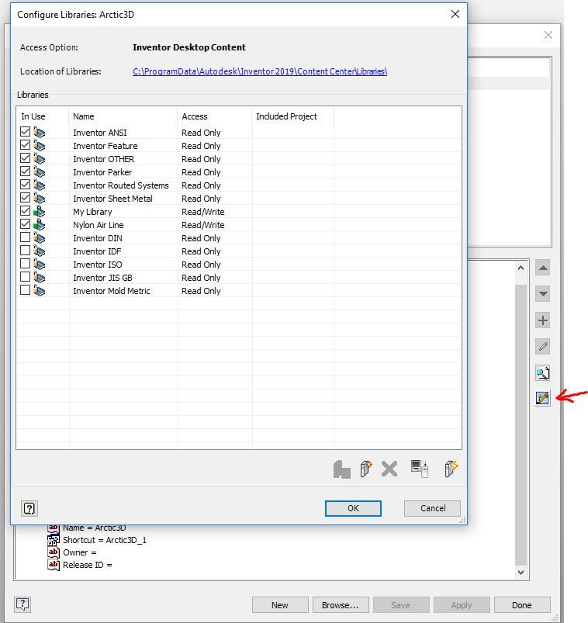Click the Inventor Mold Metric library icon

coord(39,290)
